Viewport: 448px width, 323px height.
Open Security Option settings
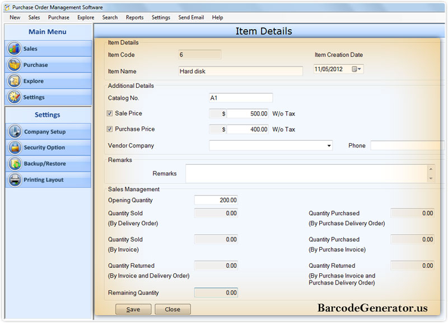click(48, 148)
